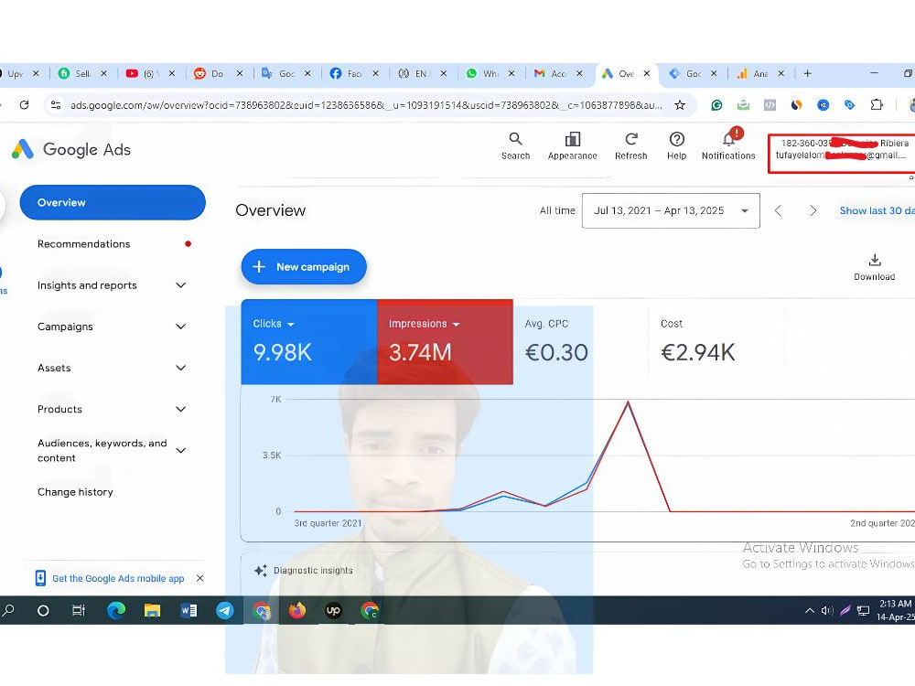Bookmark this page with the star icon
This screenshot has width=915, height=686.
click(x=680, y=105)
